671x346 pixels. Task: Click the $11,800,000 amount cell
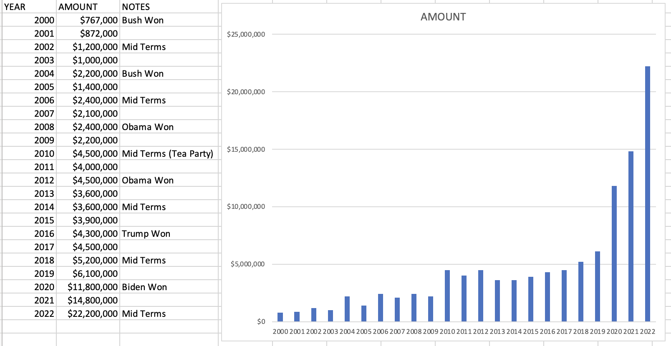click(x=92, y=287)
